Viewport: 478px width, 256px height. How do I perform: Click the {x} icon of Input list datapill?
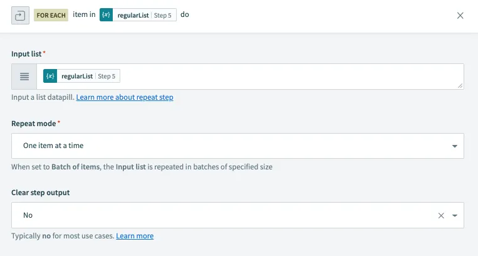click(50, 77)
